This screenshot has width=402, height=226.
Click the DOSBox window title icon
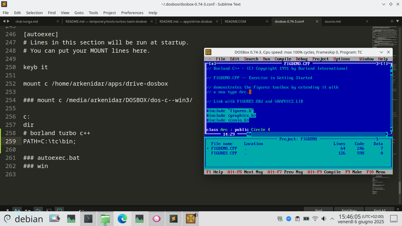208,52
